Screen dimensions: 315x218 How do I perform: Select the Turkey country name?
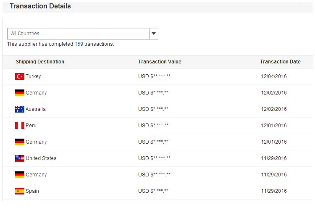(x=33, y=76)
